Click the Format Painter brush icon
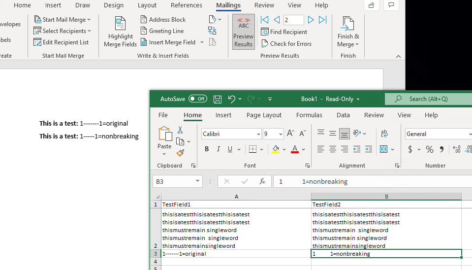The height and width of the screenshot is (270, 472). pos(180,153)
